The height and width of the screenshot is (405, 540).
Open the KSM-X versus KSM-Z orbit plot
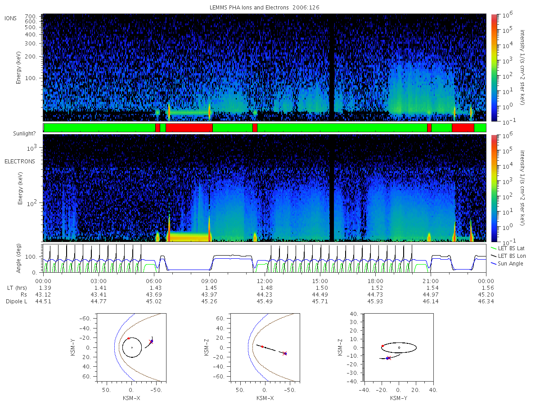tap(265, 347)
